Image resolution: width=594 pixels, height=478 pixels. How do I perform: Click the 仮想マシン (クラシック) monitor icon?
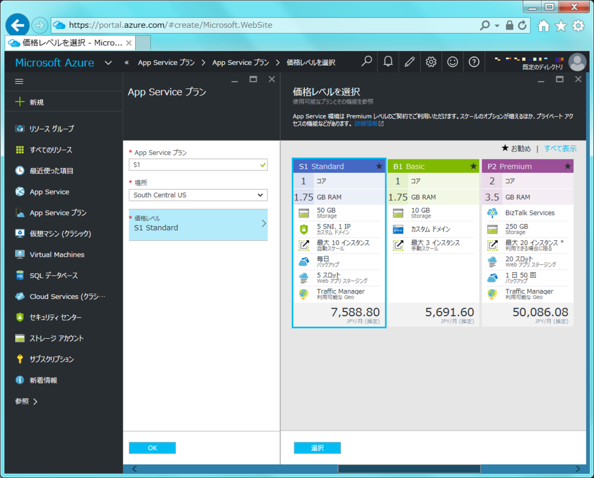click(x=20, y=233)
